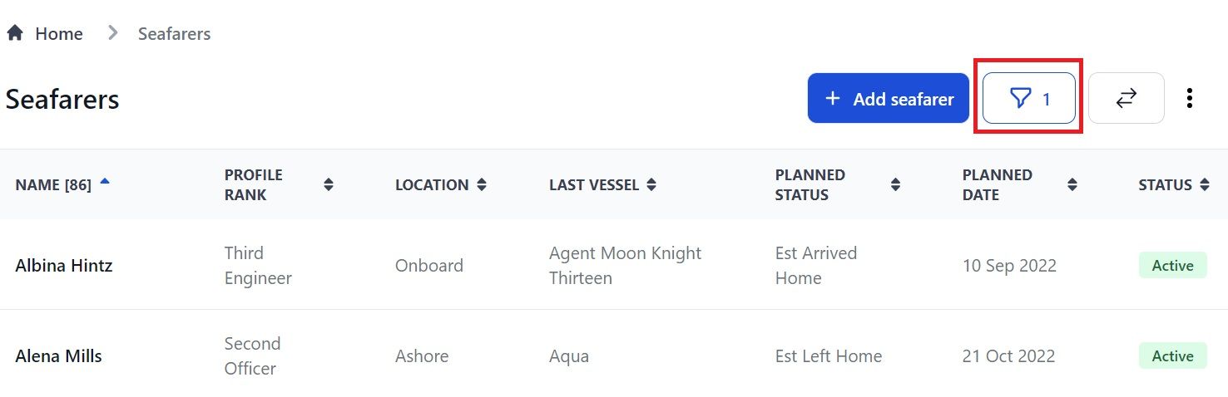Open the three-dot more options menu
Image resolution: width=1228 pixels, height=397 pixels.
(x=1190, y=99)
